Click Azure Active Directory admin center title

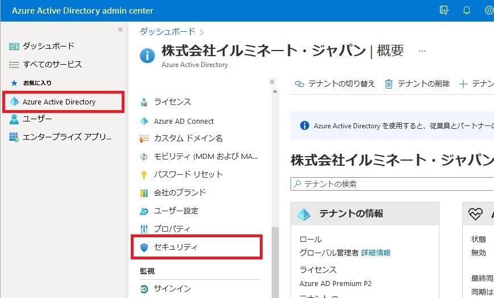point(82,11)
